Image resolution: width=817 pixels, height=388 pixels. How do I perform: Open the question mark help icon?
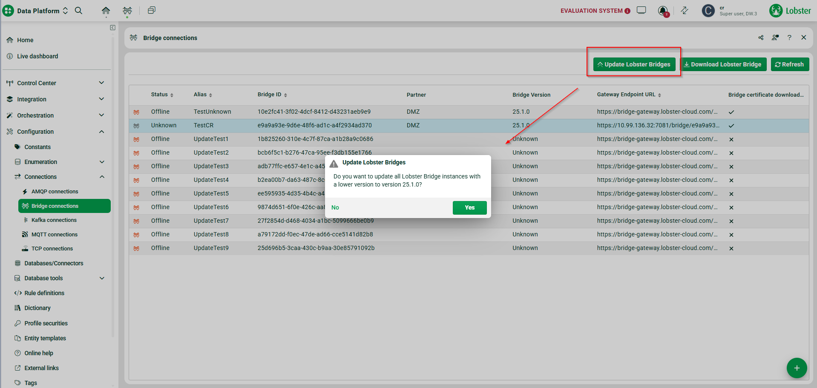point(789,38)
